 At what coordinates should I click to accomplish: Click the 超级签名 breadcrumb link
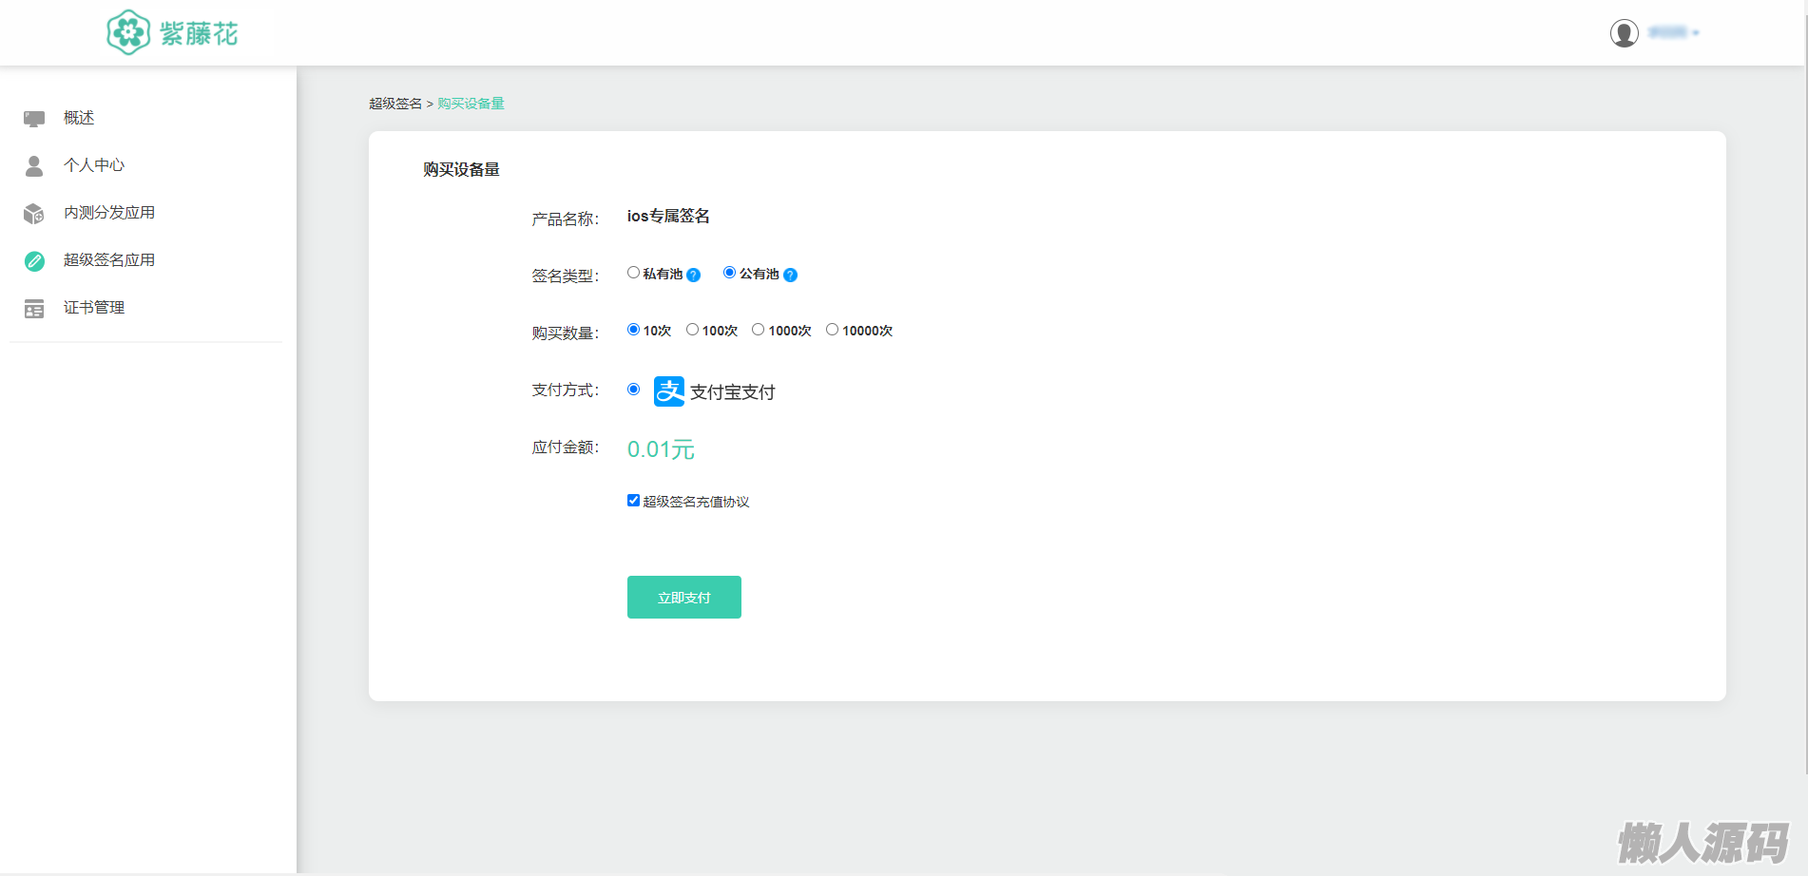(395, 104)
